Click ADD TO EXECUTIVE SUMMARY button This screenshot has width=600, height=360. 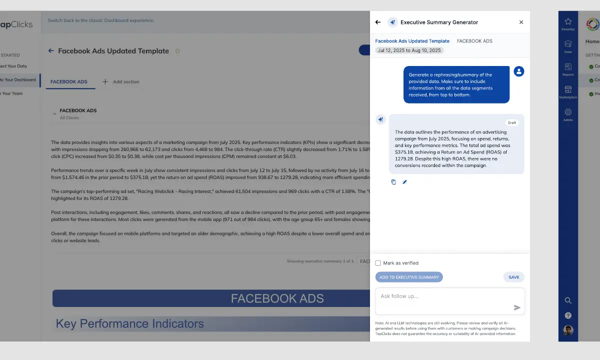click(x=409, y=277)
